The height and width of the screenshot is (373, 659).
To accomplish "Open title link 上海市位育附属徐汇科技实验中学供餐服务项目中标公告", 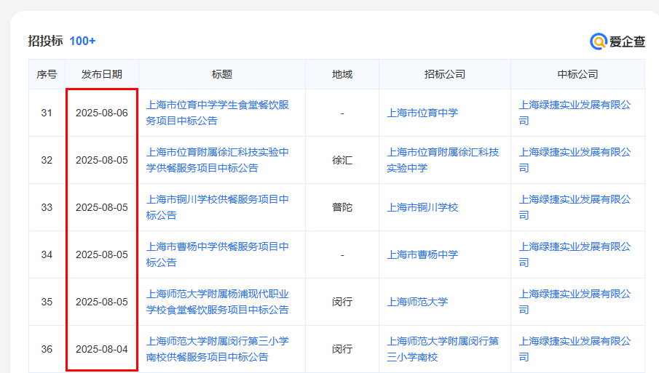I will (x=217, y=160).
